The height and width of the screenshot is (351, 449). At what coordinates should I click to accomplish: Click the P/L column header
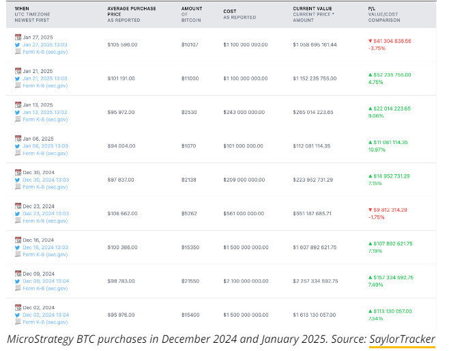(371, 10)
